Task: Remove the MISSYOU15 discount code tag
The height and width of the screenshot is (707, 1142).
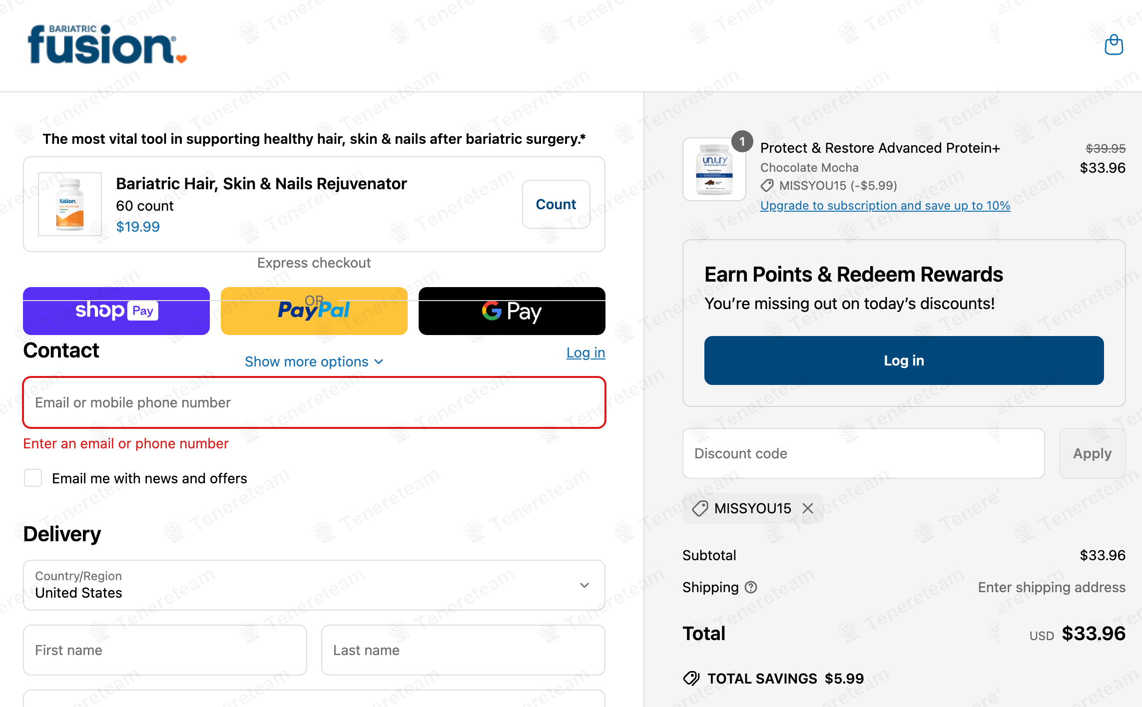Action: [x=808, y=508]
